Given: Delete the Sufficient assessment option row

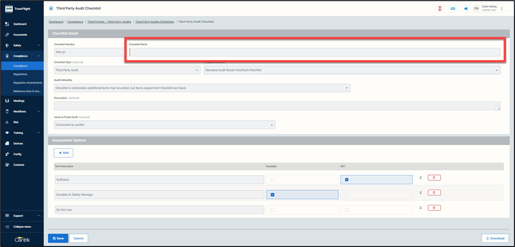Looking at the screenshot, I should (434, 178).
